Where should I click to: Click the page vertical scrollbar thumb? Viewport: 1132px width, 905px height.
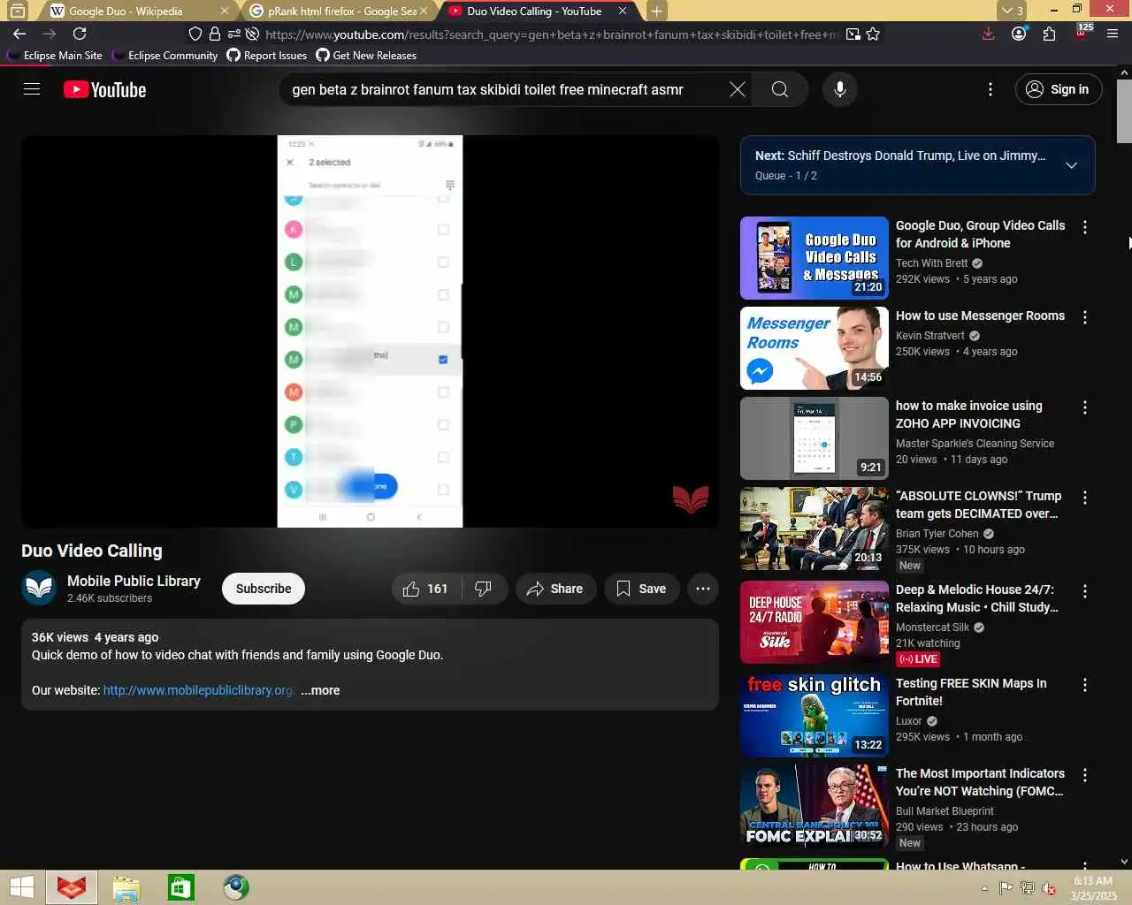pos(1124,110)
